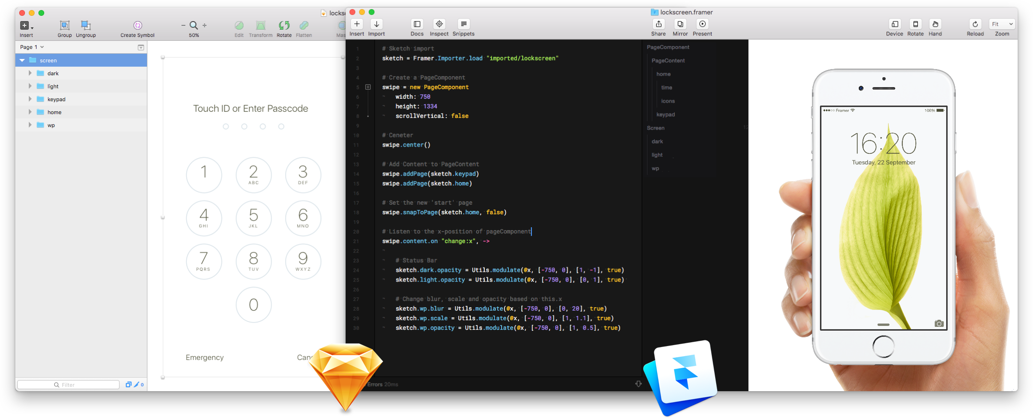Expand the keypad layer group
The height and width of the screenshot is (418, 1033).
point(30,99)
